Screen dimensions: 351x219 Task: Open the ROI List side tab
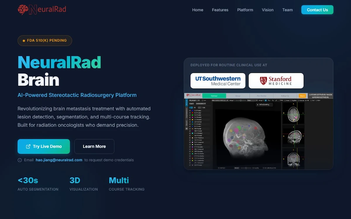(x=187, y=103)
